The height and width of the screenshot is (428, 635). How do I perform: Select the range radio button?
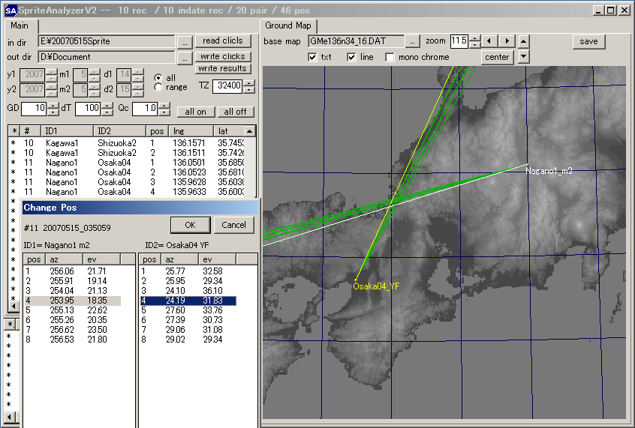(x=158, y=88)
